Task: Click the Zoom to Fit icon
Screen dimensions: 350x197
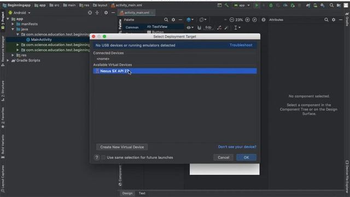Action: (x=254, y=20)
